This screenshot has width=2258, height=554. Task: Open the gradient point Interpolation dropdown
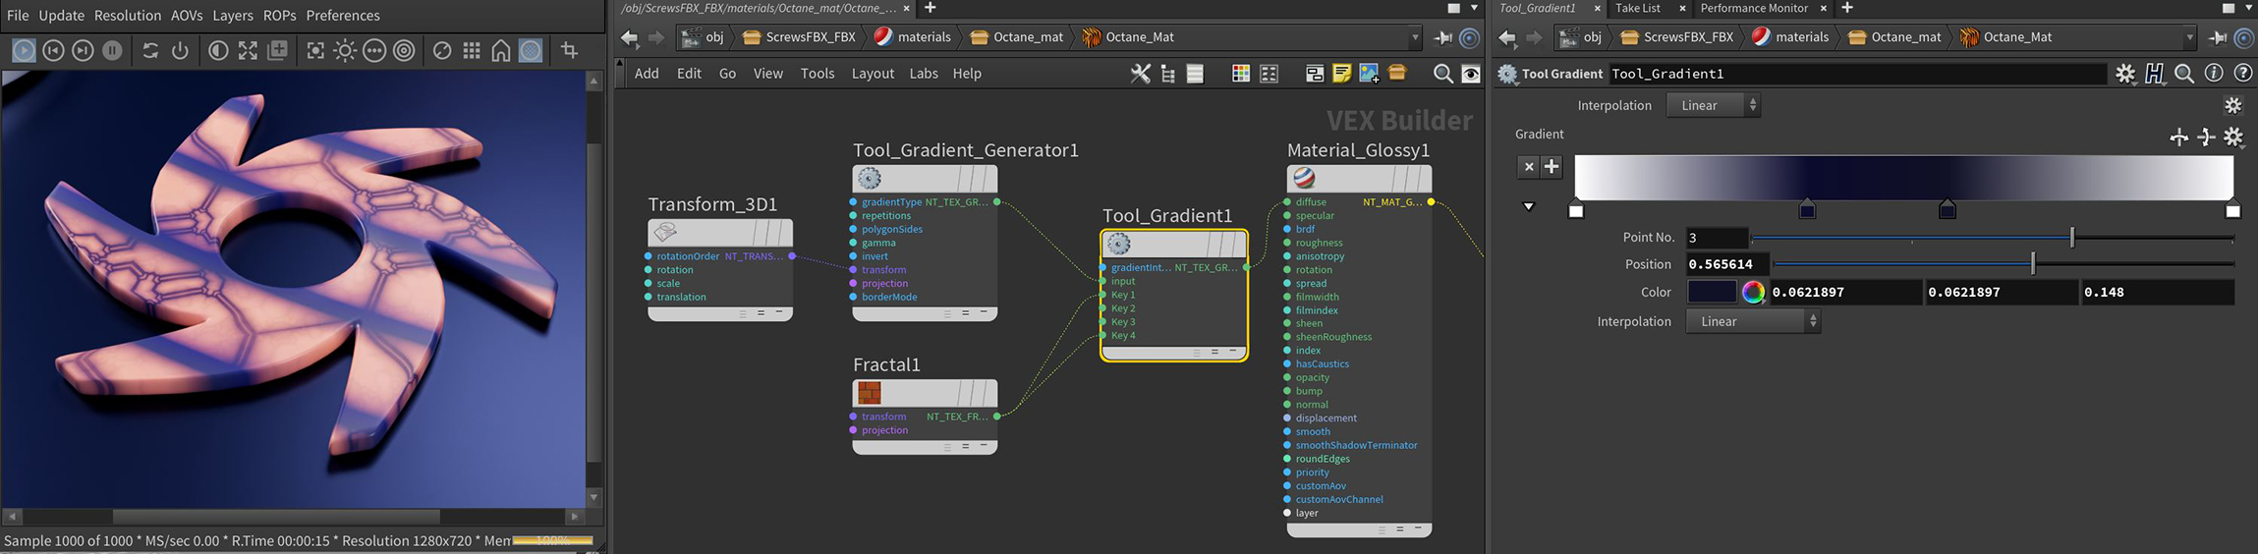click(x=1752, y=321)
